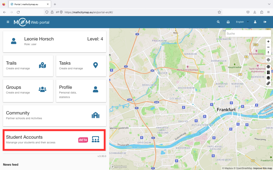
Task: Expand the English language dropdown
Action: click(242, 22)
